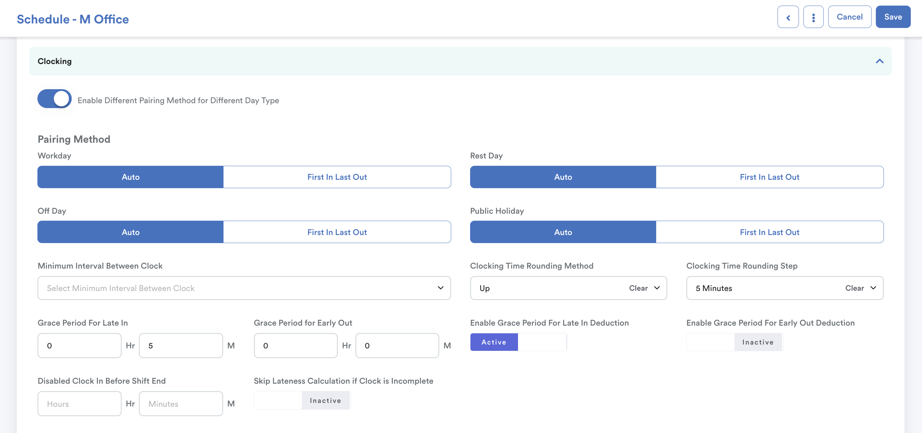Toggle Skip Lateness Calculation Inactive switch
This screenshot has width=922, height=433.
(x=302, y=400)
